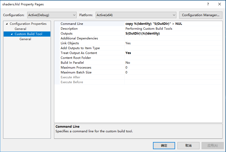Open the Configuration dropdown
The image size is (226, 152).
pyautogui.click(x=52, y=15)
